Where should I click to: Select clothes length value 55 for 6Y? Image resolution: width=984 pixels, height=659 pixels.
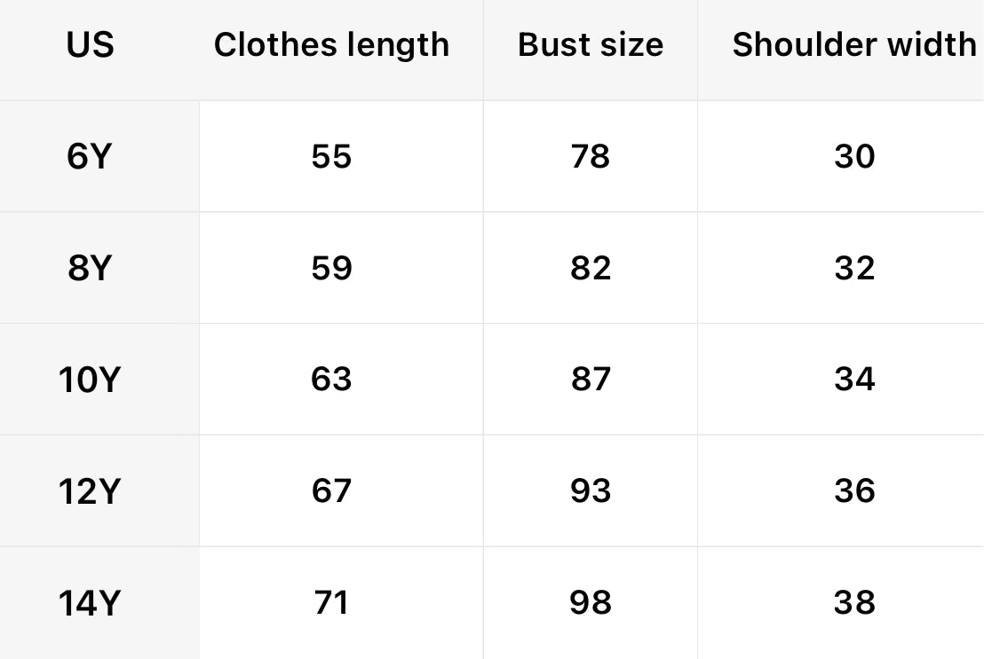pos(331,156)
